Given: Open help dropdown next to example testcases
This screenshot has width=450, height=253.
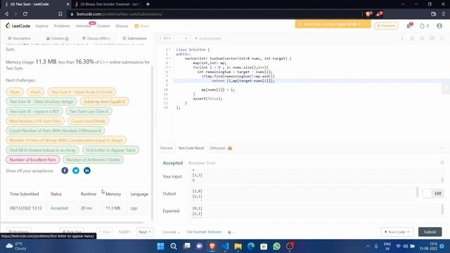Looking at the screenshot, I should coord(231,232).
